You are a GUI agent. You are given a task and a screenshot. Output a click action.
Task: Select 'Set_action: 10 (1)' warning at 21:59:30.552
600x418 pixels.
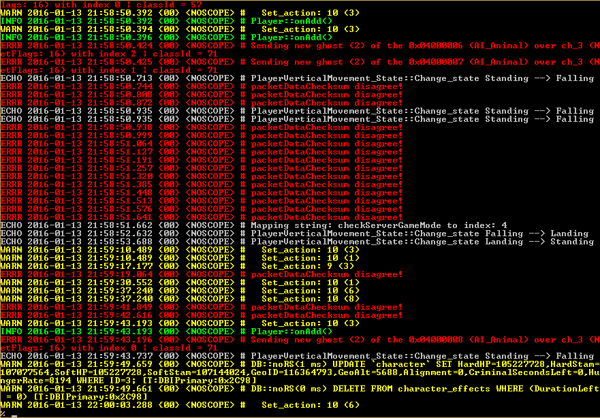pos(180,283)
